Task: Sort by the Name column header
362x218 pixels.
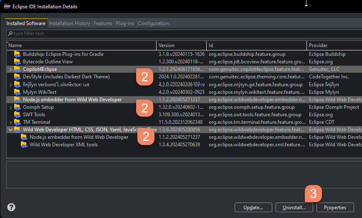Action: (81, 45)
